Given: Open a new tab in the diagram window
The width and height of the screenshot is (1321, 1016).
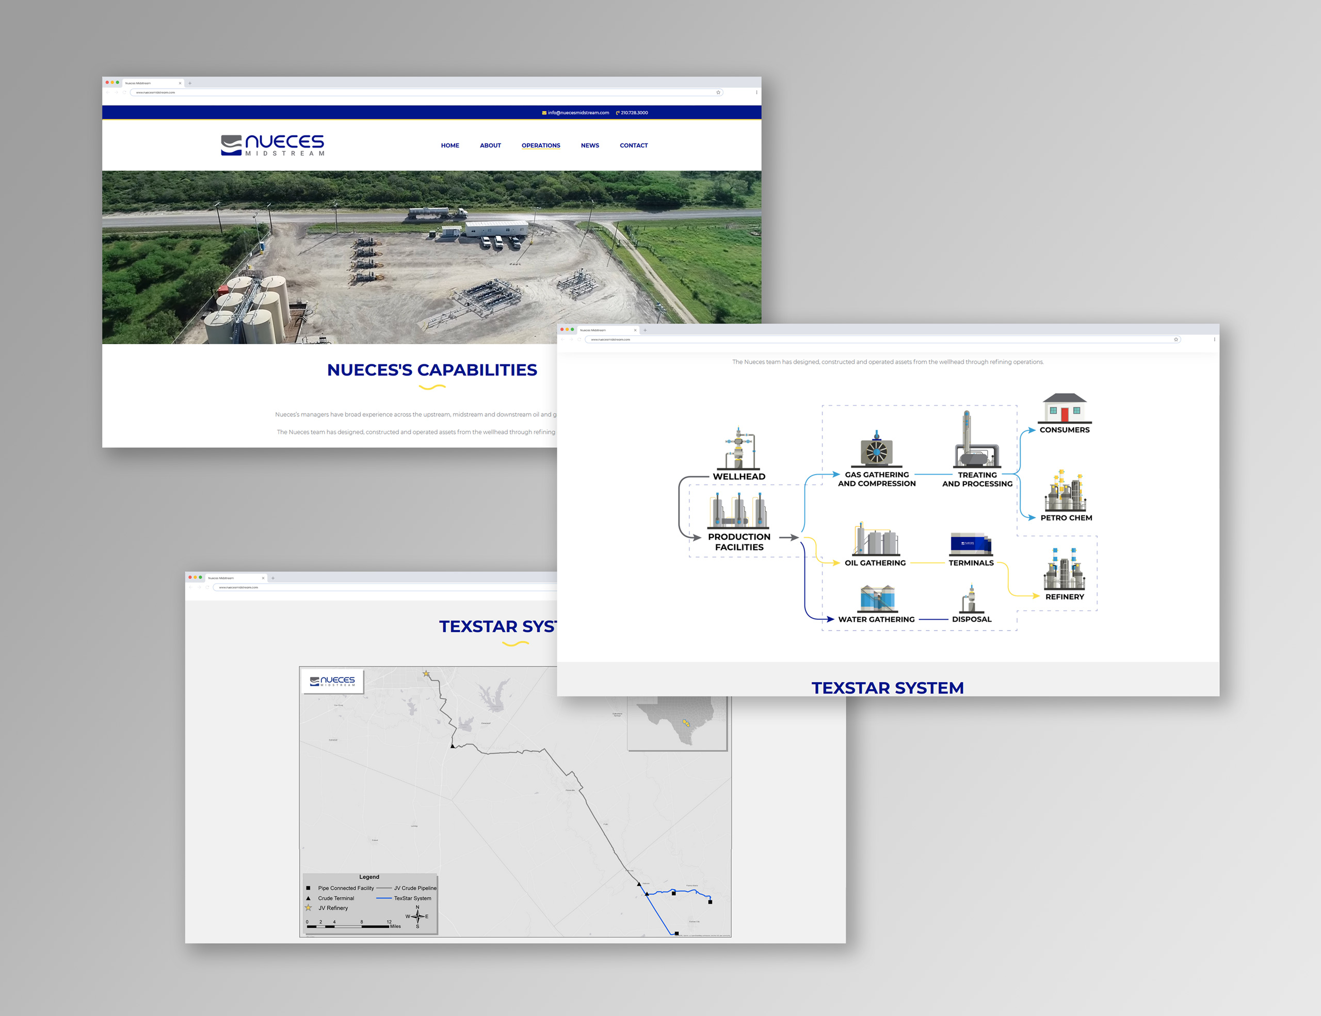Looking at the screenshot, I should tap(645, 330).
